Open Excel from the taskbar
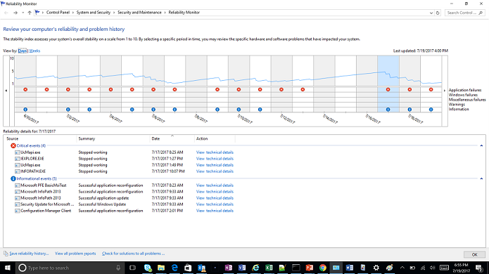 [269, 268]
